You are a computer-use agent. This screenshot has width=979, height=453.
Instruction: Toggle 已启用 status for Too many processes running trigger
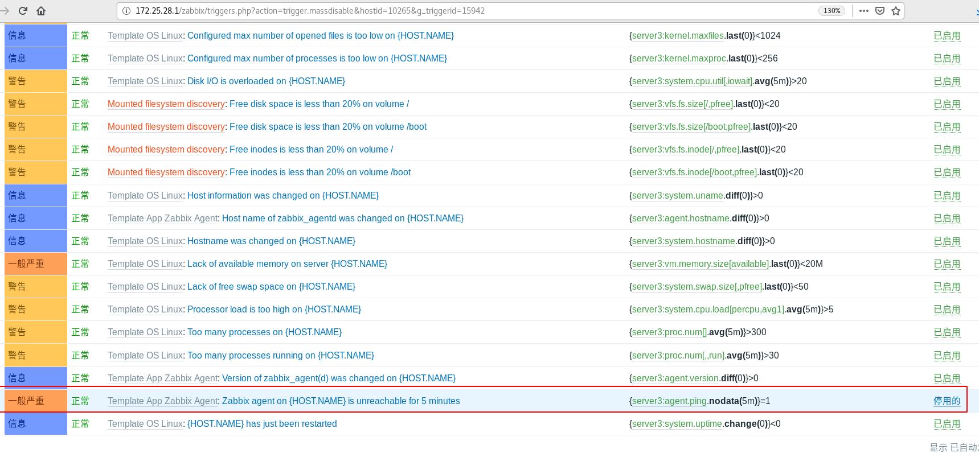coord(947,355)
